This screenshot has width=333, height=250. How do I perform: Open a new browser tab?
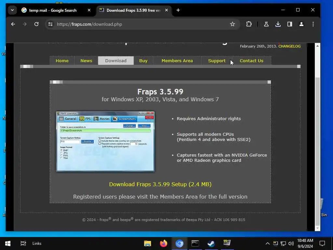tap(178, 10)
